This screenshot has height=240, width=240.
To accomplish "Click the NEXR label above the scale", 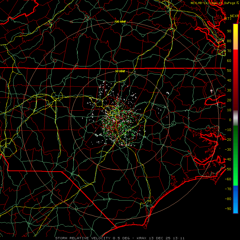I will click(x=234, y=16).
